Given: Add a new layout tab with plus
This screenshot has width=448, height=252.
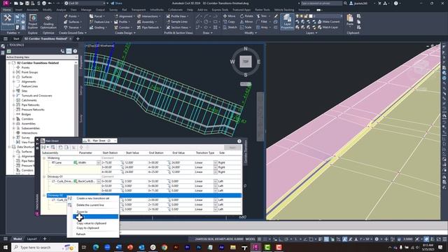Looking at the screenshot, I should click(45, 239).
